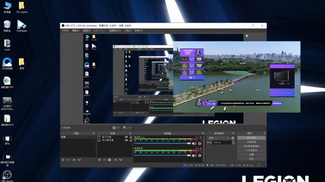The height and width of the screenshot is (182, 325).
Task: Open the 调机题0707 spreadsheet file icon
Action: [7, 83]
